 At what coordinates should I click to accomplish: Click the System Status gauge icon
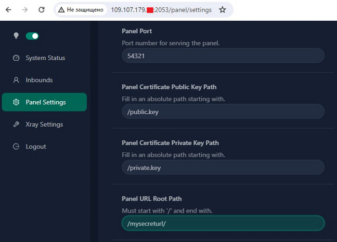click(x=16, y=58)
